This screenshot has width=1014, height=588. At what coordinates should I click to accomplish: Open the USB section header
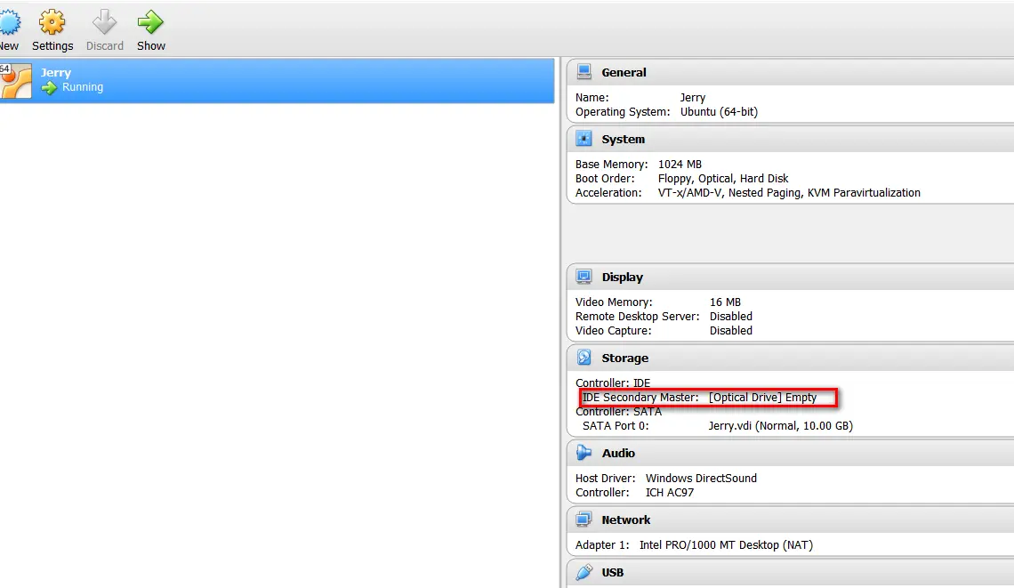point(791,573)
